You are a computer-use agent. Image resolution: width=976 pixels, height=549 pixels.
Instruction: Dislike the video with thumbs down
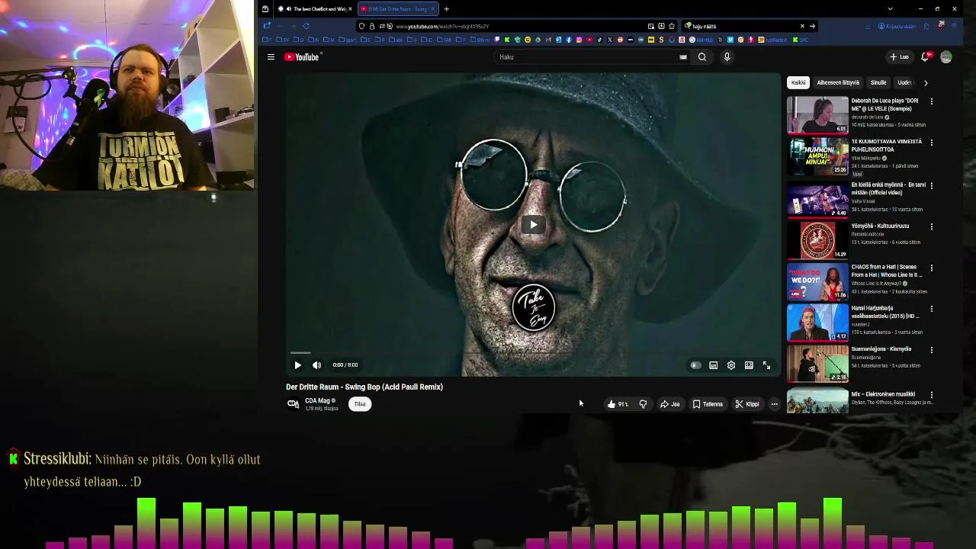point(643,404)
